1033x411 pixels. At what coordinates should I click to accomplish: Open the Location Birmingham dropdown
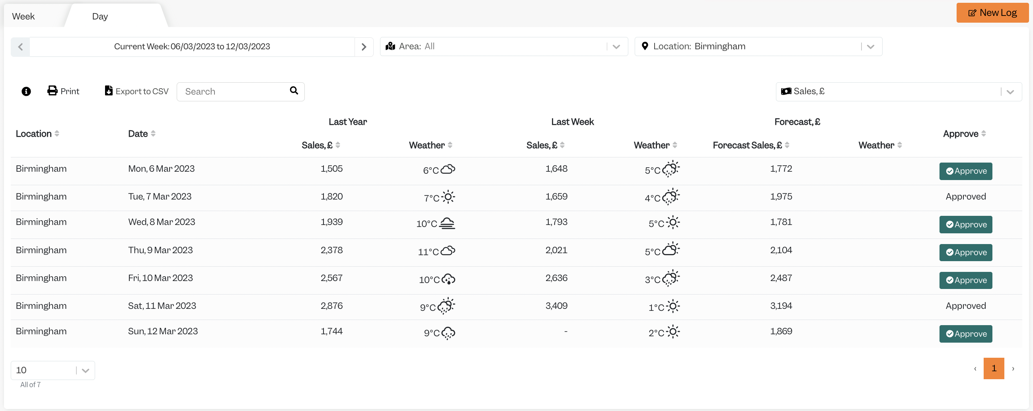pos(758,47)
